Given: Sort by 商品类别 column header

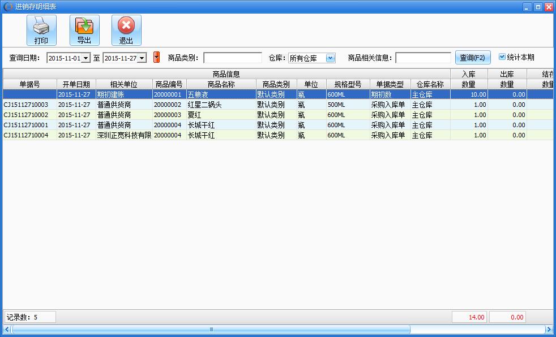Looking at the screenshot, I should [276, 84].
